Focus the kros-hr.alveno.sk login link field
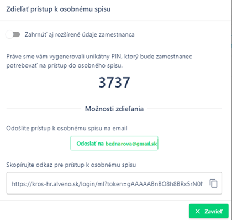Viewport: 232px width, 220px height. pyautogui.click(x=114, y=183)
